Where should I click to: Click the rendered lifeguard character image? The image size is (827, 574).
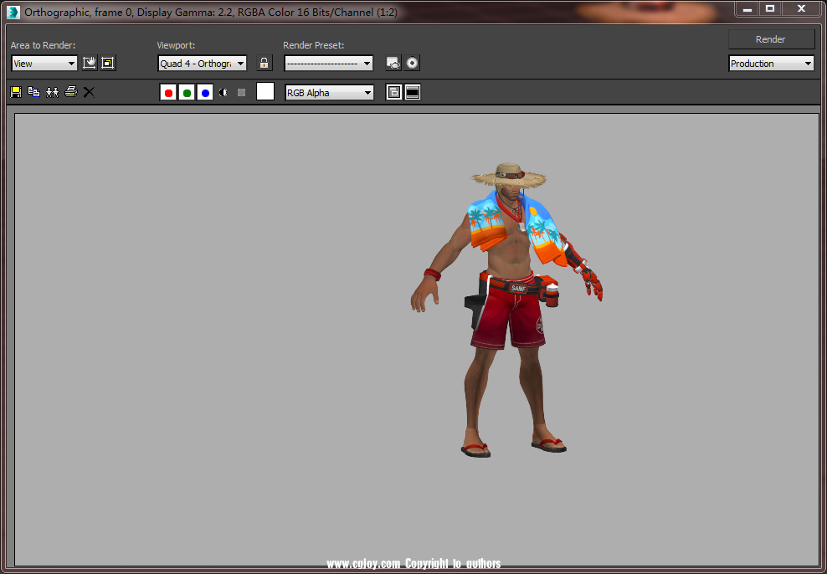coord(506,310)
